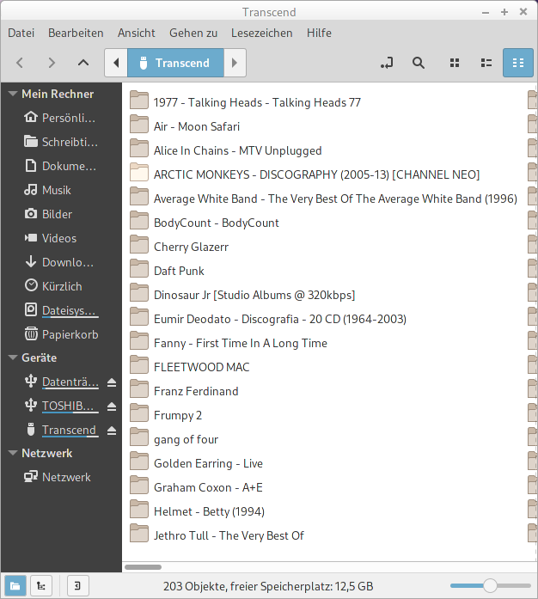Image resolution: width=538 pixels, height=599 pixels.
Task: Select the Eumir Deodato - Discografia folder
Action: (268, 319)
